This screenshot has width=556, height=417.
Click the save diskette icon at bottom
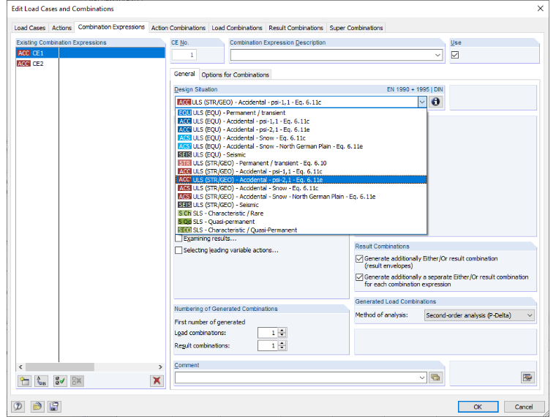click(x=54, y=406)
